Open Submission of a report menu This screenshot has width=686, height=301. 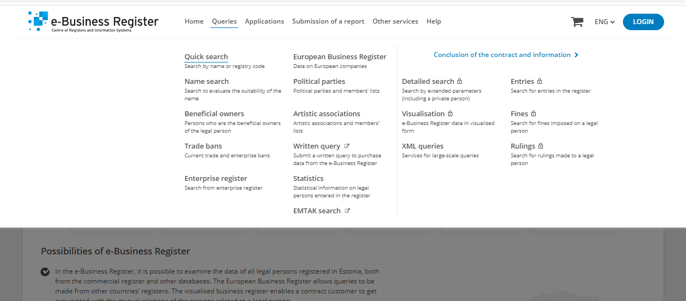(328, 21)
